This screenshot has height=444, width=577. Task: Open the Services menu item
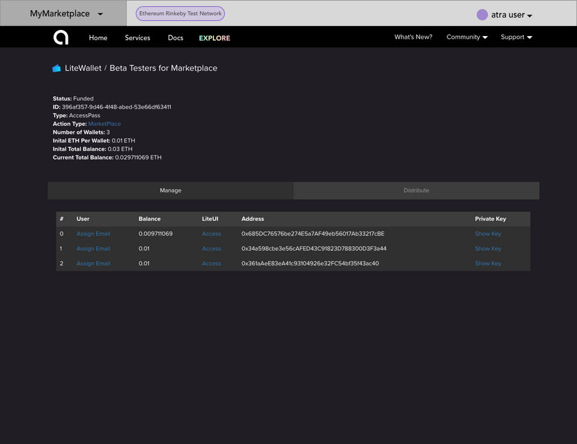[x=138, y=38]
